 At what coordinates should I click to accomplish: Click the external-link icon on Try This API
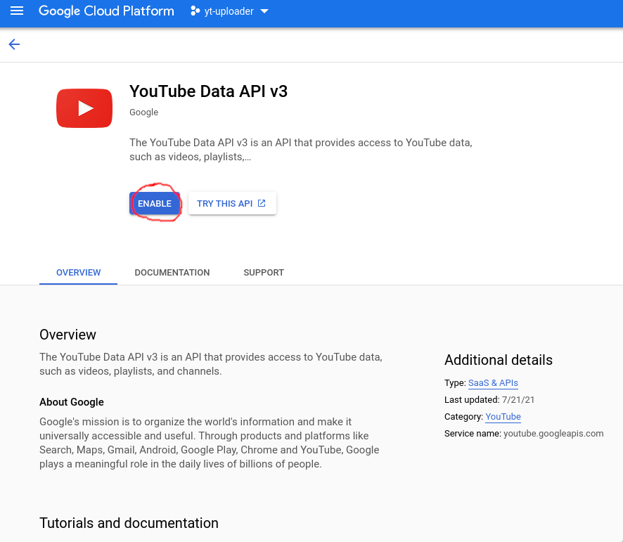[x=262, y=203]
